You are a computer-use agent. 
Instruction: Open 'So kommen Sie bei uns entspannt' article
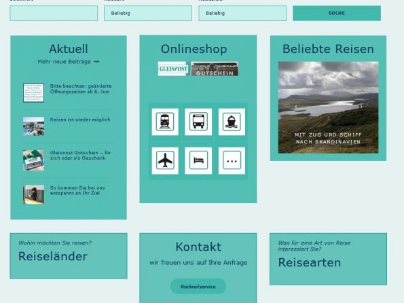pos(77,190)
